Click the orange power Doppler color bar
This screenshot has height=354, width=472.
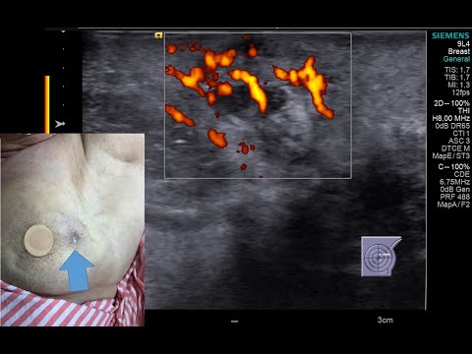[x=47, y=104]
